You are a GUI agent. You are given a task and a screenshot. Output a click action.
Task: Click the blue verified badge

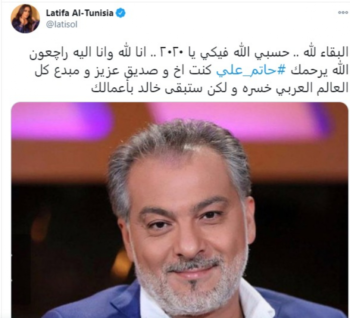click(x=120, y=13)
